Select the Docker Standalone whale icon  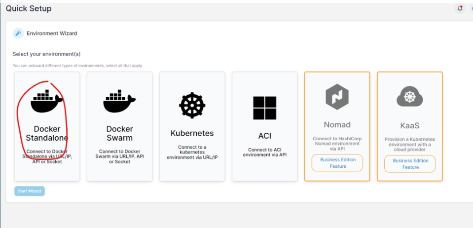pos(47,101)
